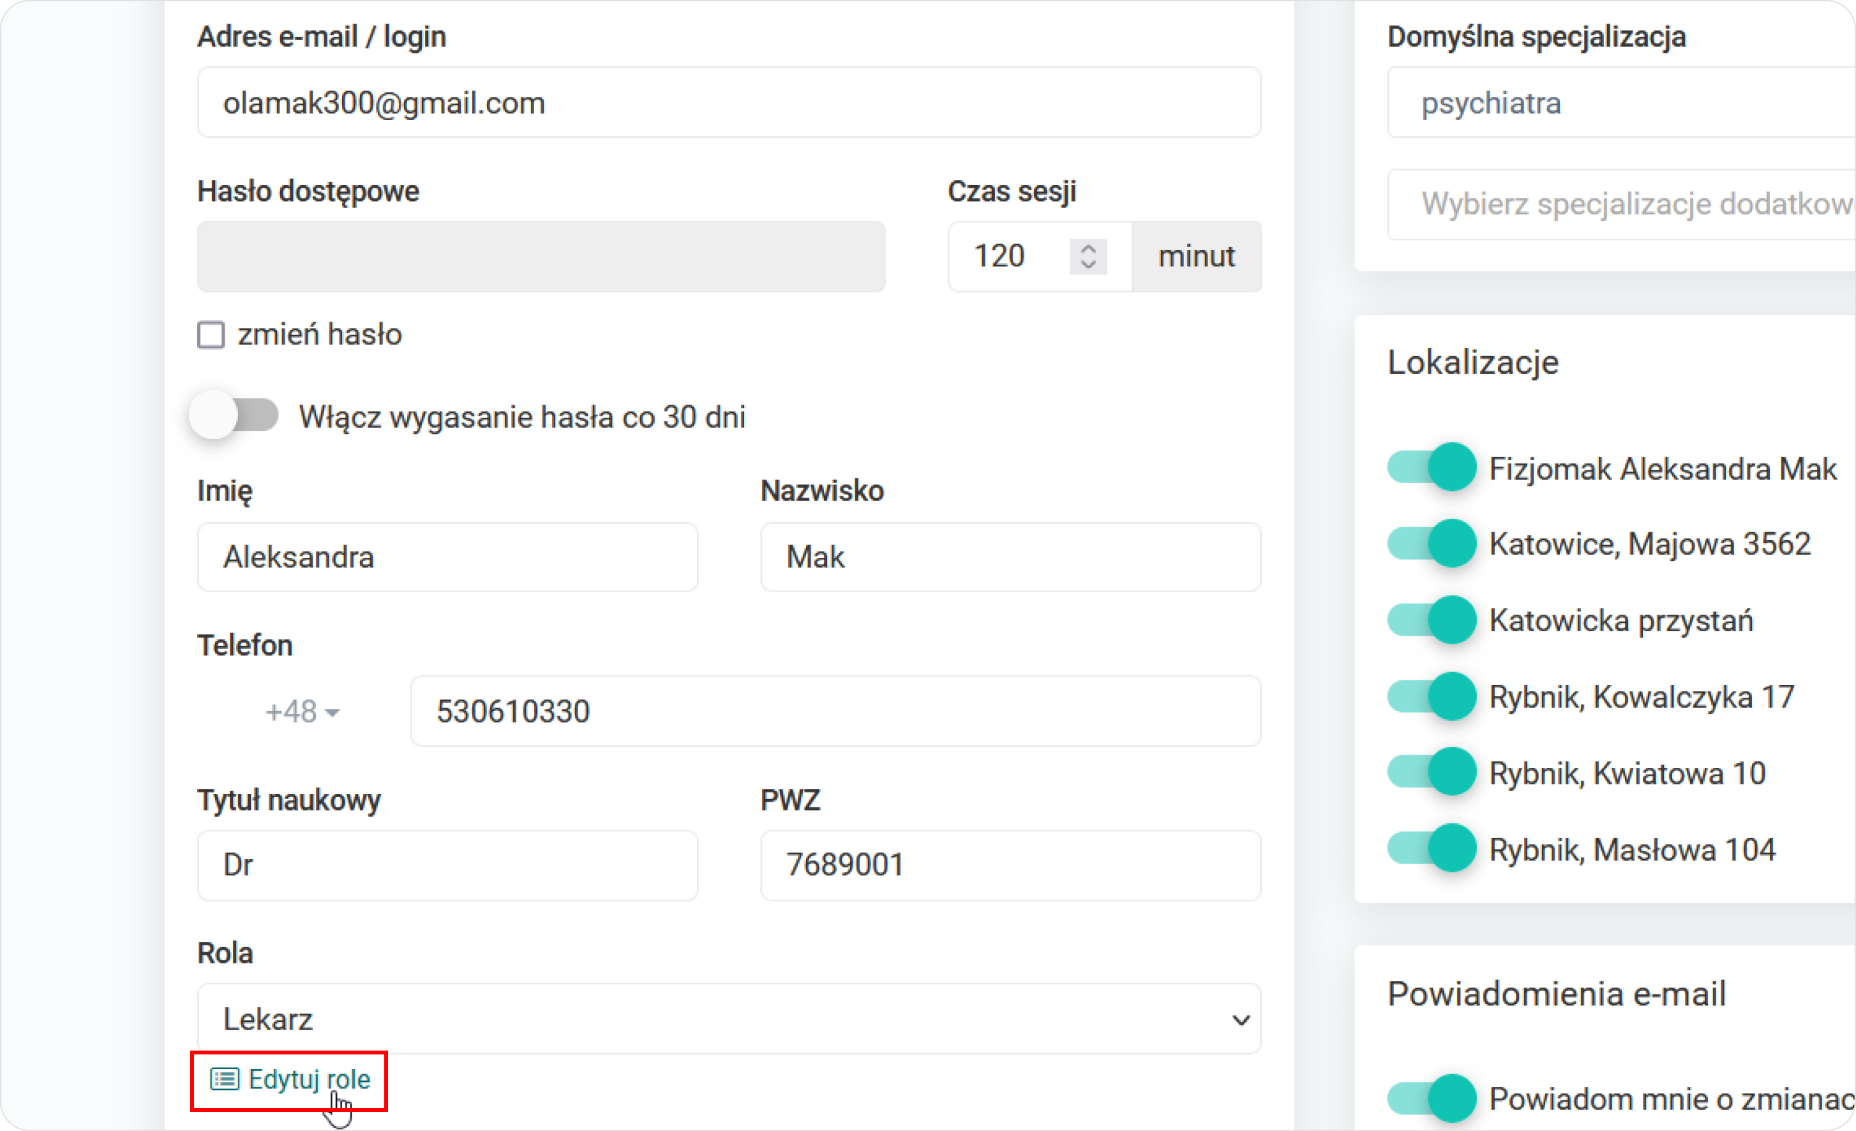Screen dimensions: 1856x1131
Task: Click the Czas sesji spinner arrows
Action: [x=1088, y=256]
